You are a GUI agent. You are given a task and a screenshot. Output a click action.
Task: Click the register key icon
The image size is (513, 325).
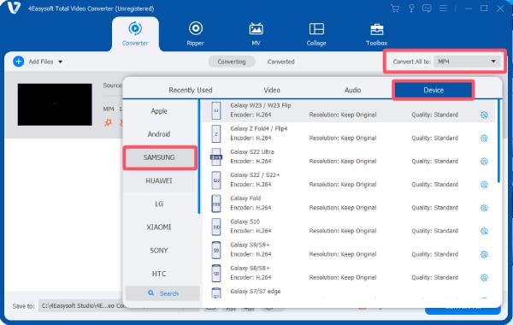[x=411, y=9]
